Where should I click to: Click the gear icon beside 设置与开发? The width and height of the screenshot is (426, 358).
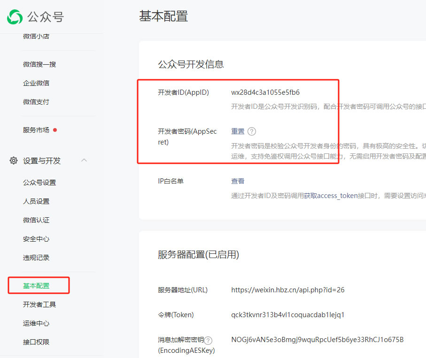tap(13, 160)
